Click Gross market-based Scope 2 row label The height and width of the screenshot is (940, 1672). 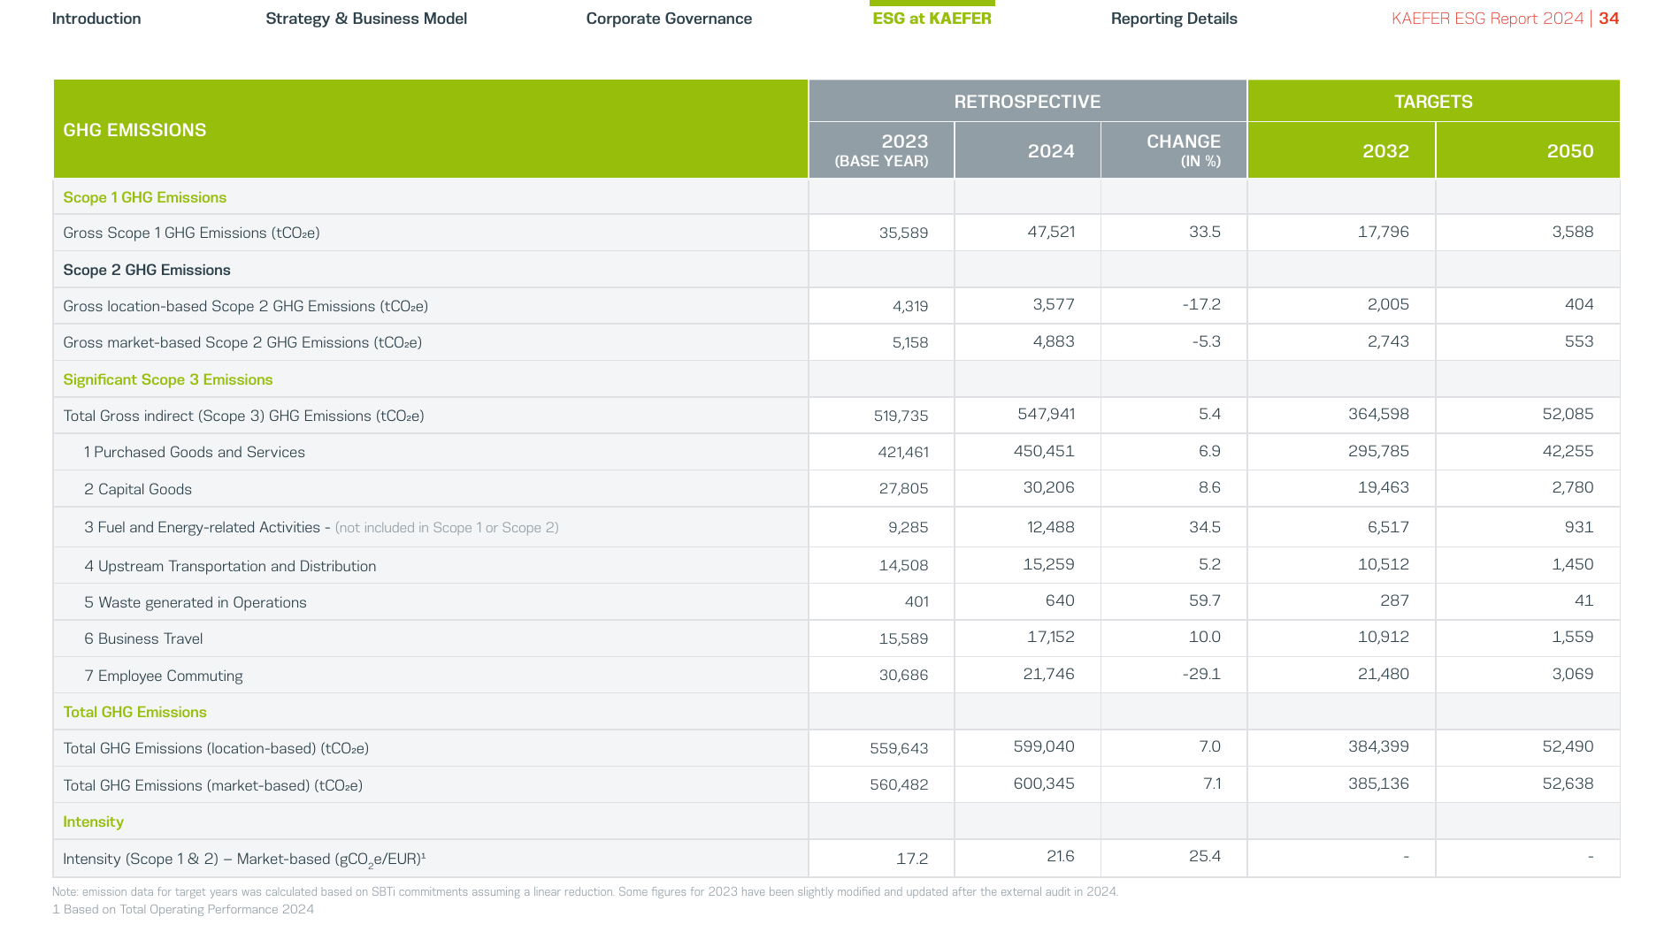click(242, 342)
